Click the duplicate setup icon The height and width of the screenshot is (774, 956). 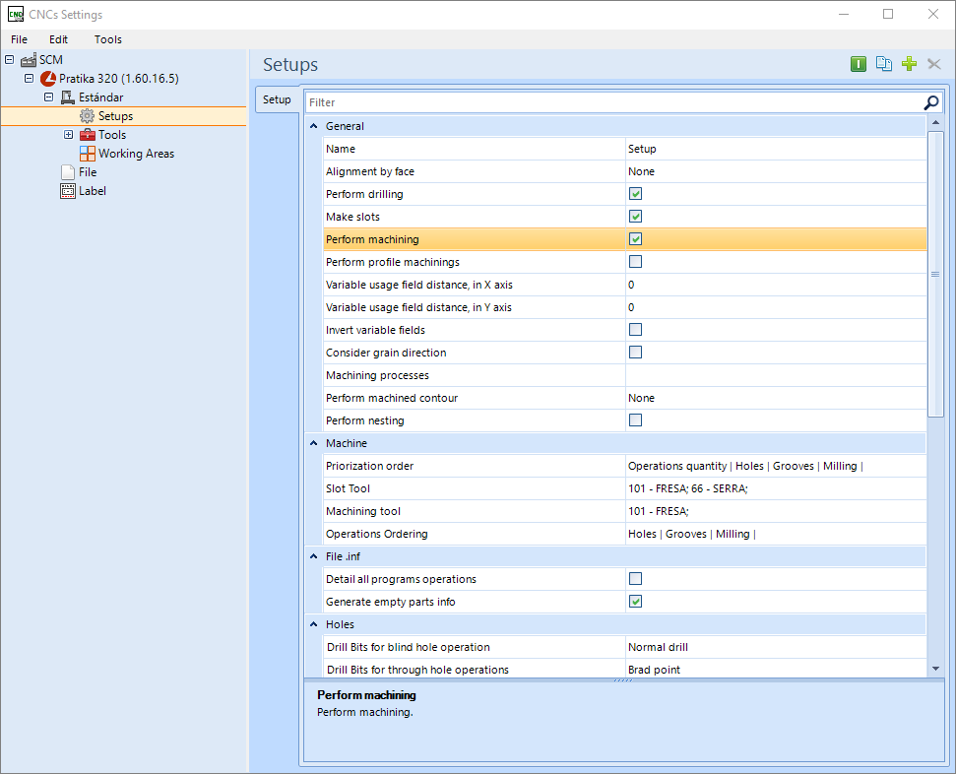[x=884, y=64]
